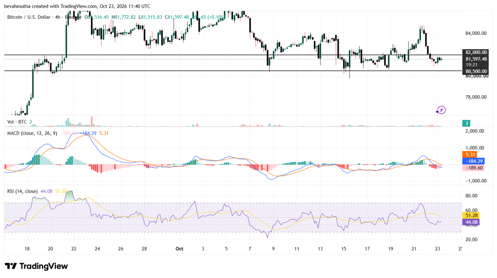Click the low price value L81,515.83
Screen dimensions: 497x278
coord(150,17)
